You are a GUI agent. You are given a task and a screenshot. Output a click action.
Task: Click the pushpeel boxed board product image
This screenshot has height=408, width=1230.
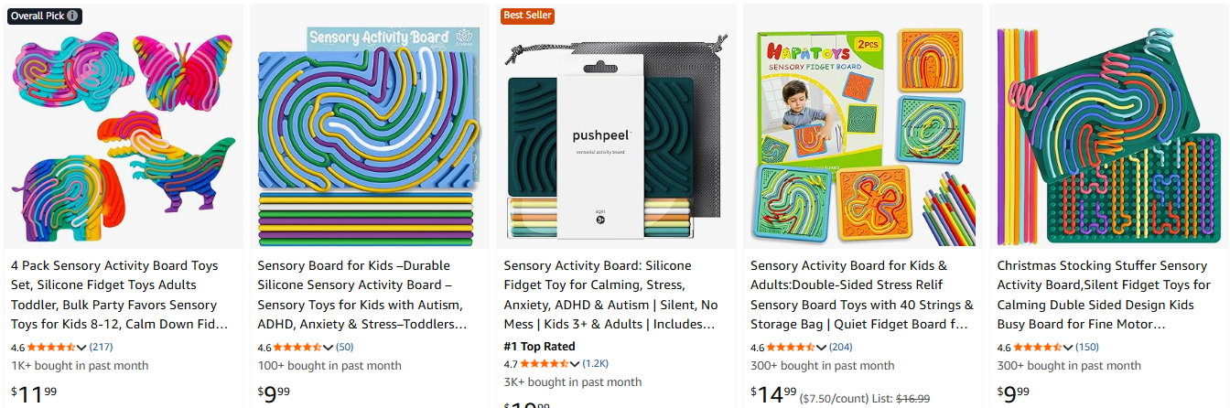coord(616,128)
